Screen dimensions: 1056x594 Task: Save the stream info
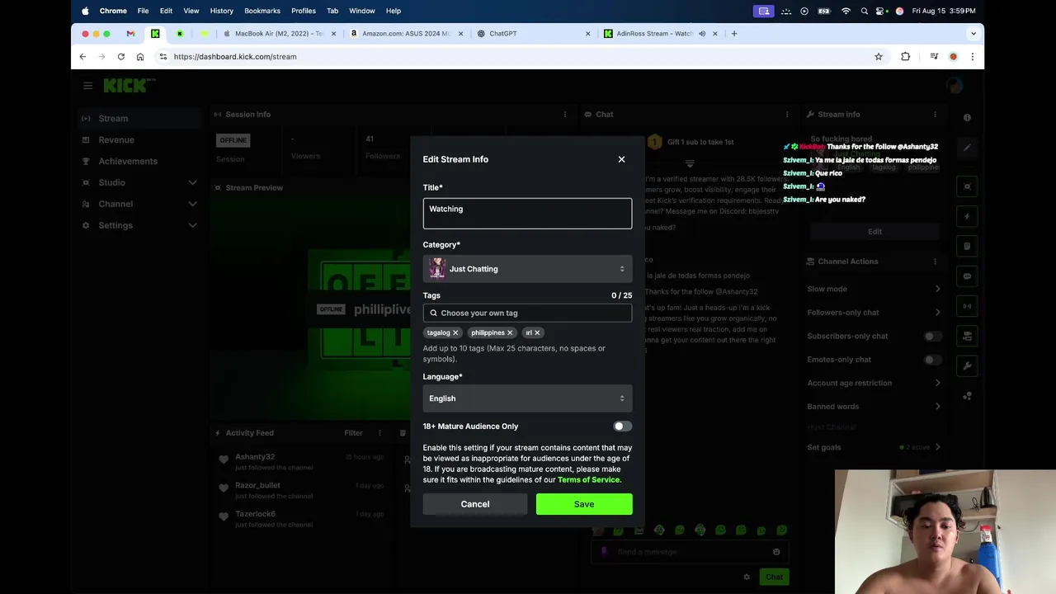click(584, 504)
